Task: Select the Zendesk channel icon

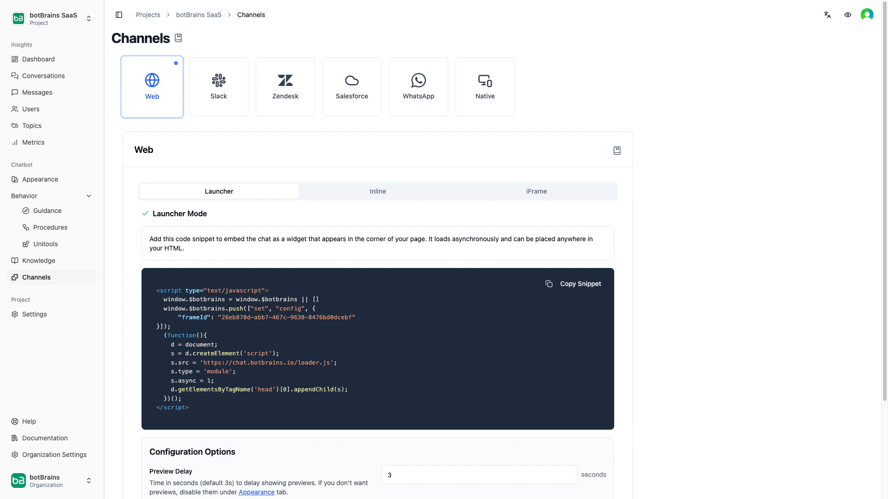Action: click(x=285, y=81)
